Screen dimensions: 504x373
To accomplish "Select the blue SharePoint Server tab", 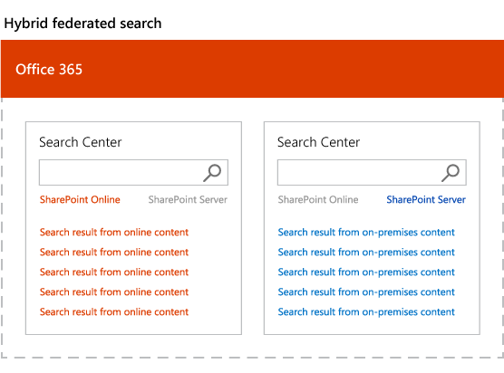I will [426, 200].
